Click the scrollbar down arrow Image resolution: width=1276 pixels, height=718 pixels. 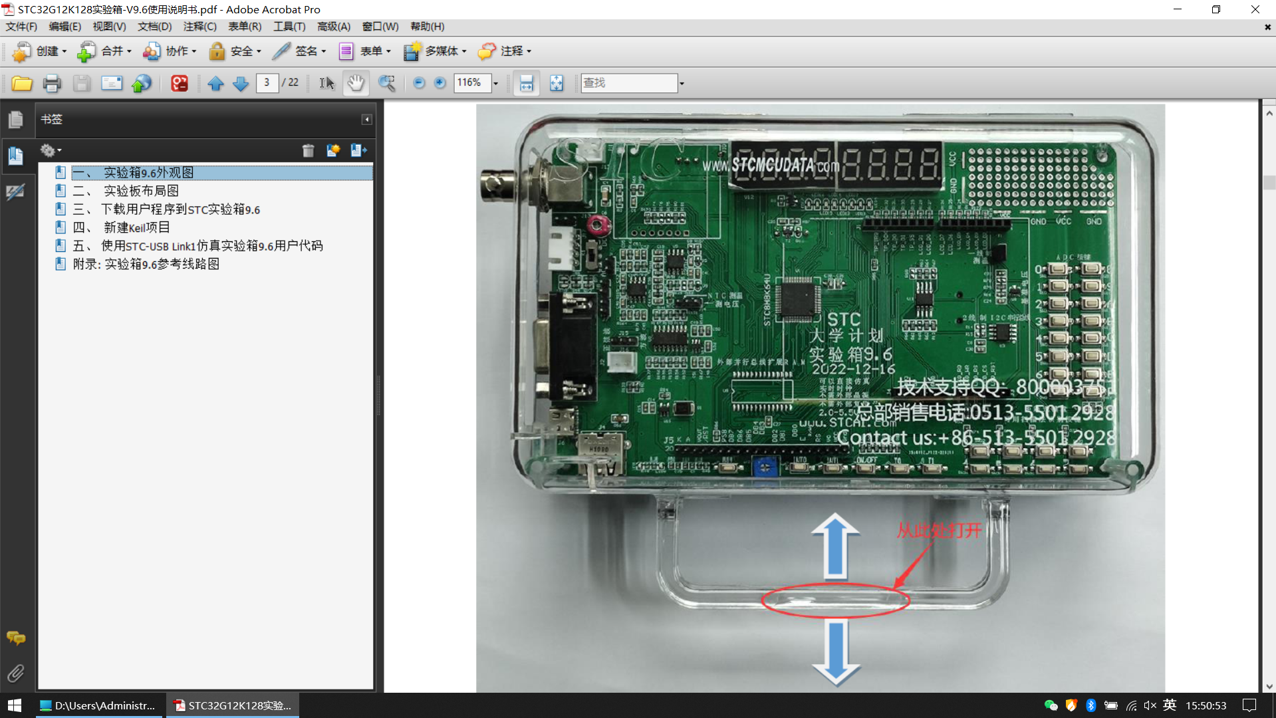click(x=1269, y=687)
